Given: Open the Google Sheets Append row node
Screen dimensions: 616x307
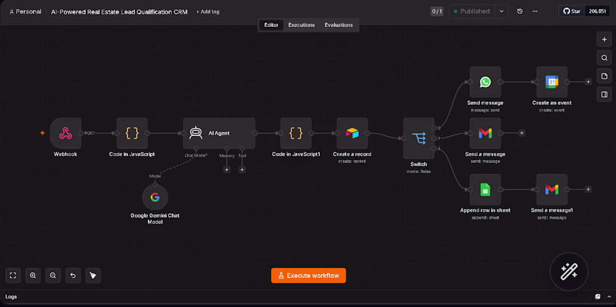Looking at the screenshot, I should [x=485, y=189].
